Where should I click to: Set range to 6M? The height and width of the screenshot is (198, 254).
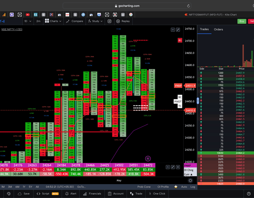[17, 187]
